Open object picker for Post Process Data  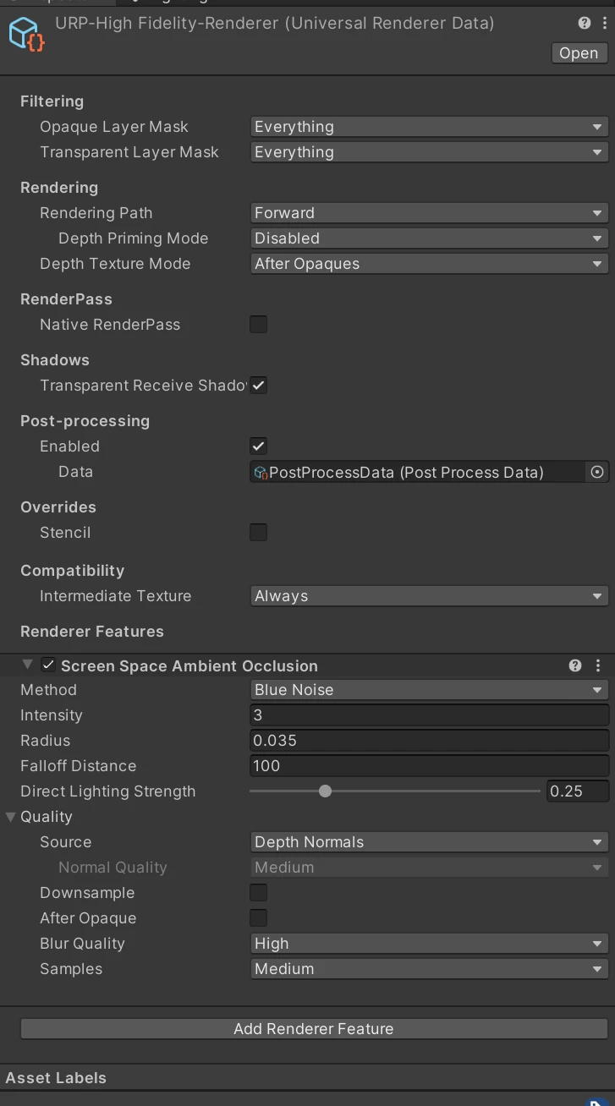(597, 473)
